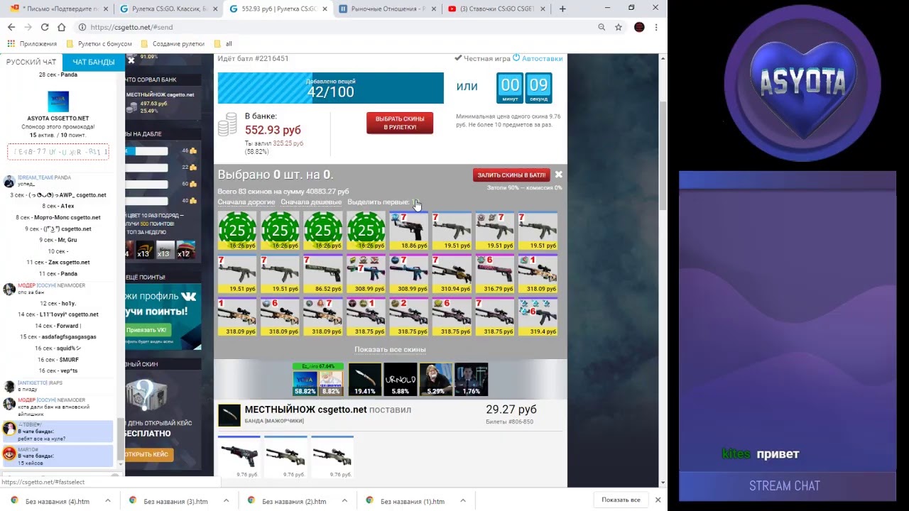
Task: Switch to Ставочки CS:GO YouTube tab
Action: pyautogui.click(x=497, y=9)
